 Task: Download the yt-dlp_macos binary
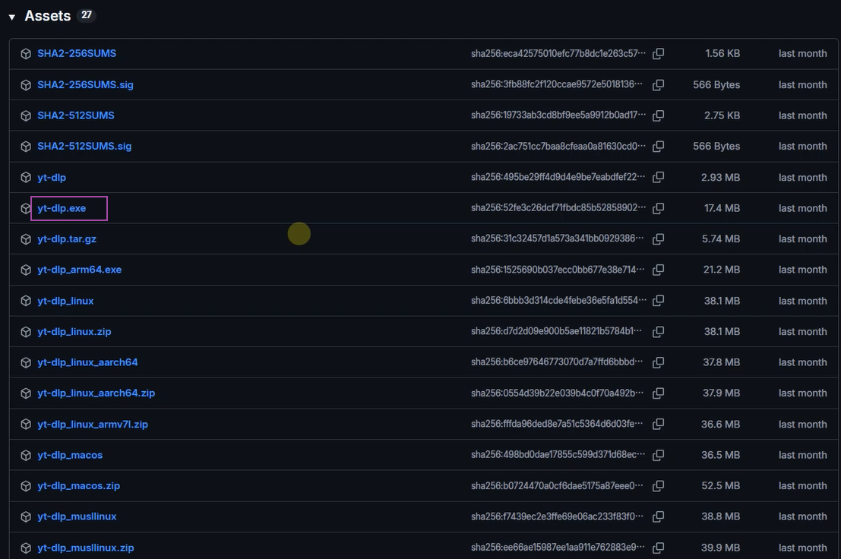[70, 455]
